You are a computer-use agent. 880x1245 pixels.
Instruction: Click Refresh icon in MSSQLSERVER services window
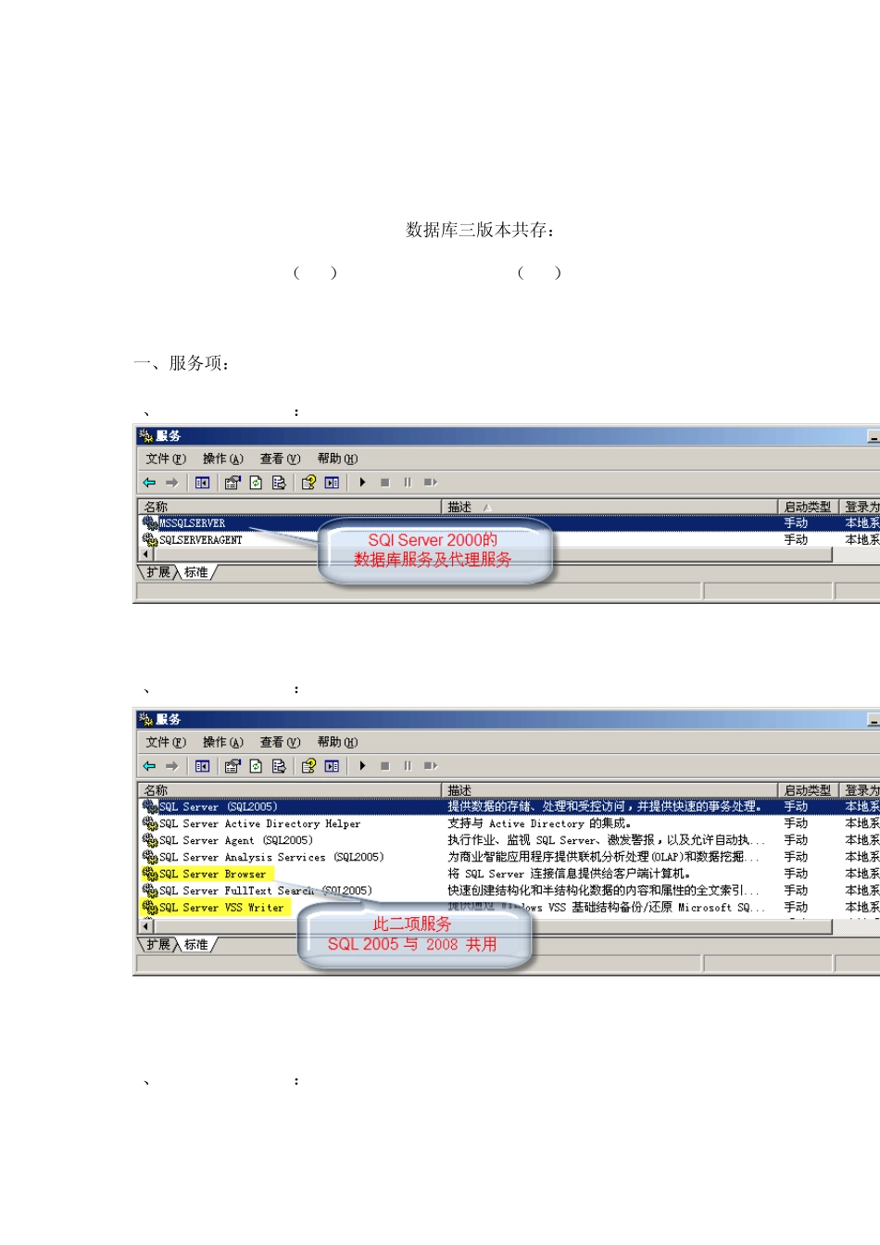256,483
